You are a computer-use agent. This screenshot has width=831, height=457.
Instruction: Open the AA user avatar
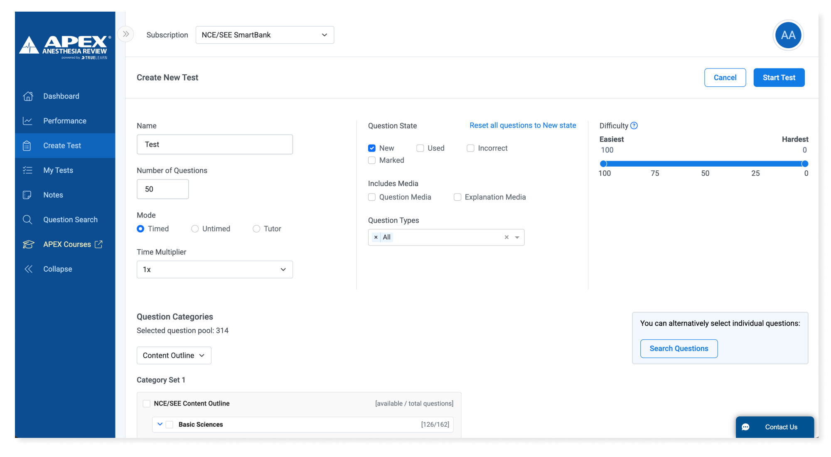click(788, 35)
